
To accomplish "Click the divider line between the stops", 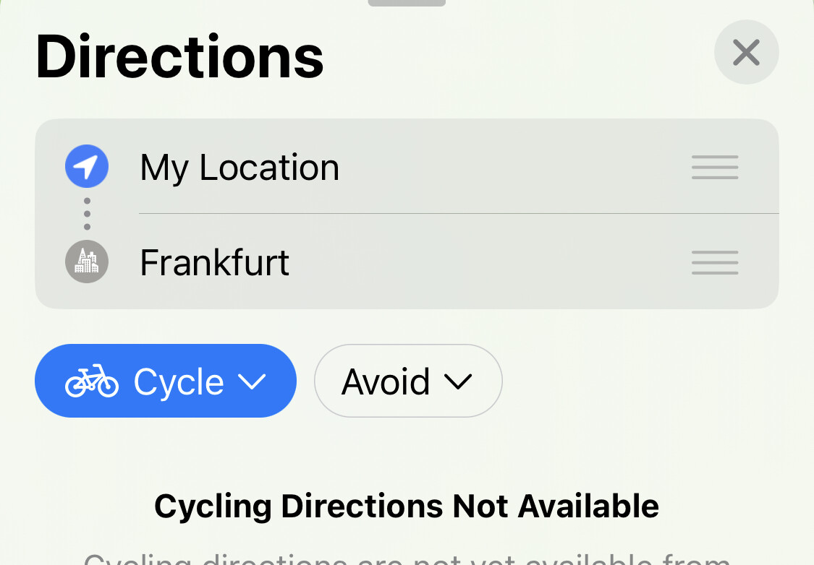I will tap(459, 214).
